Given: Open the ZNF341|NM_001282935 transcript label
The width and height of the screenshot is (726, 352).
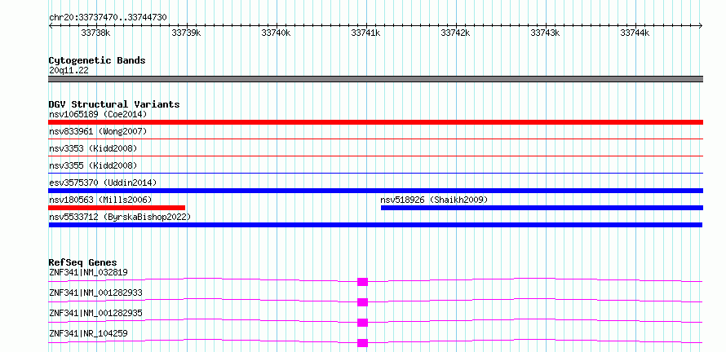Looking at the screenshot, I should (x=95, y=313).
